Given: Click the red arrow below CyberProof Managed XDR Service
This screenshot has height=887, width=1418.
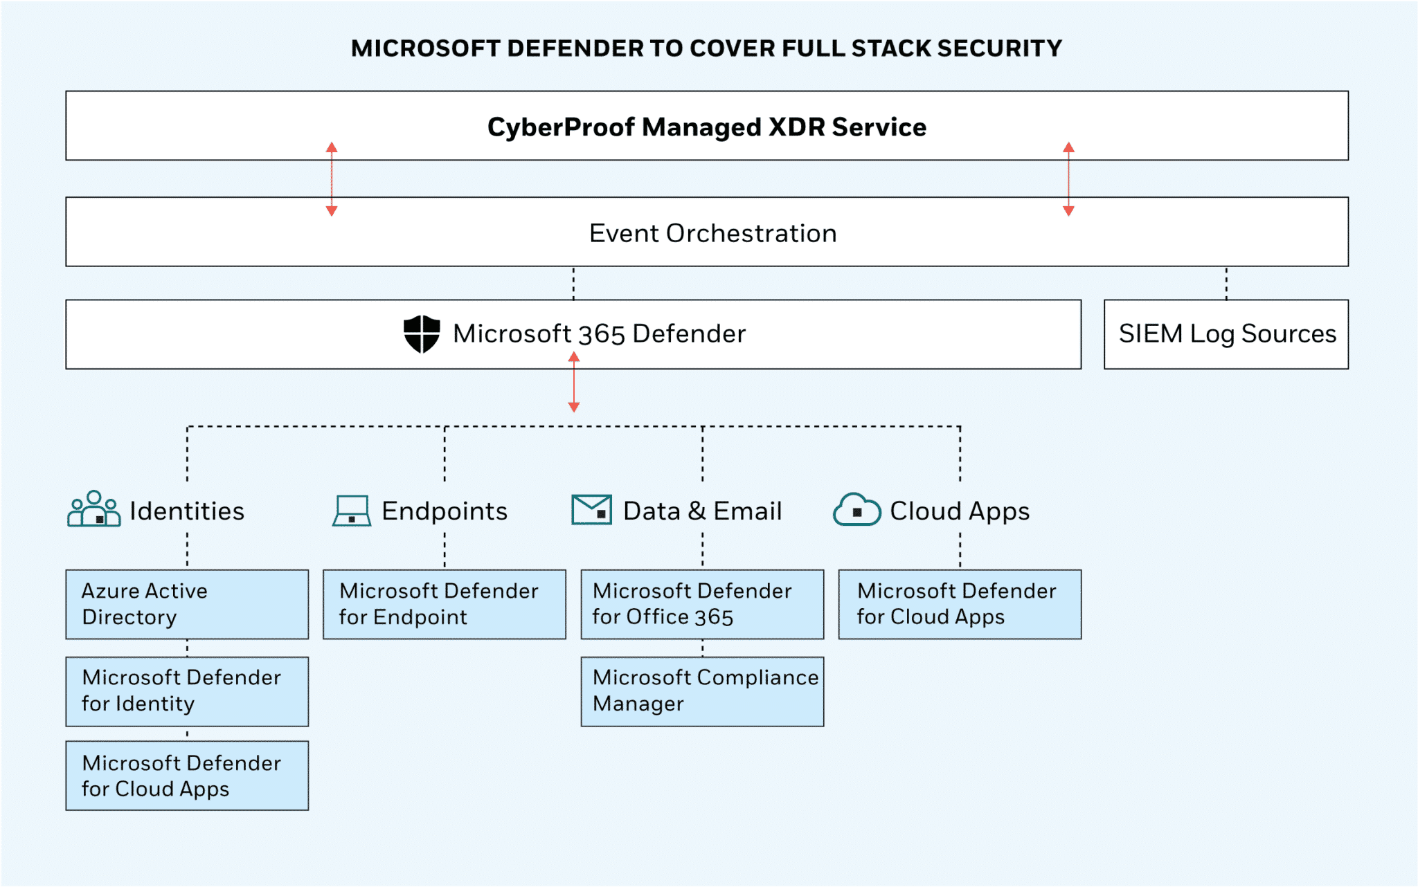Looking at the screenshot, I should (x=332, y=176).
